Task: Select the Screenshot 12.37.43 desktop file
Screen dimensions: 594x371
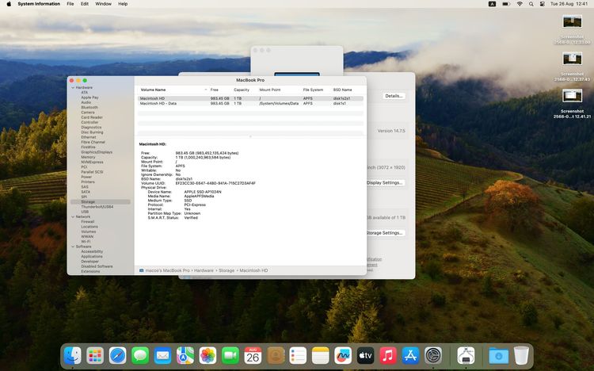Action: [572, 67]
